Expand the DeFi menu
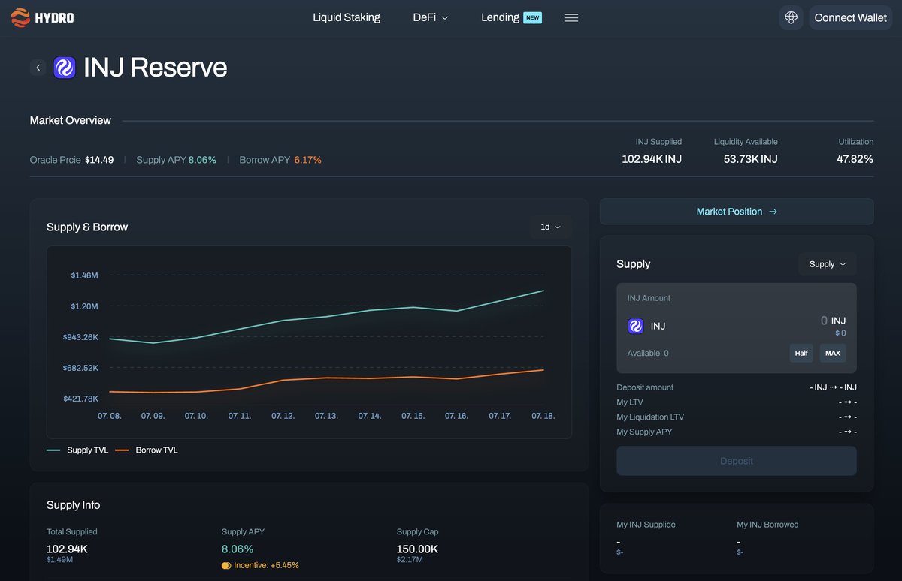 pyautogui.click(x=431, y=17)
